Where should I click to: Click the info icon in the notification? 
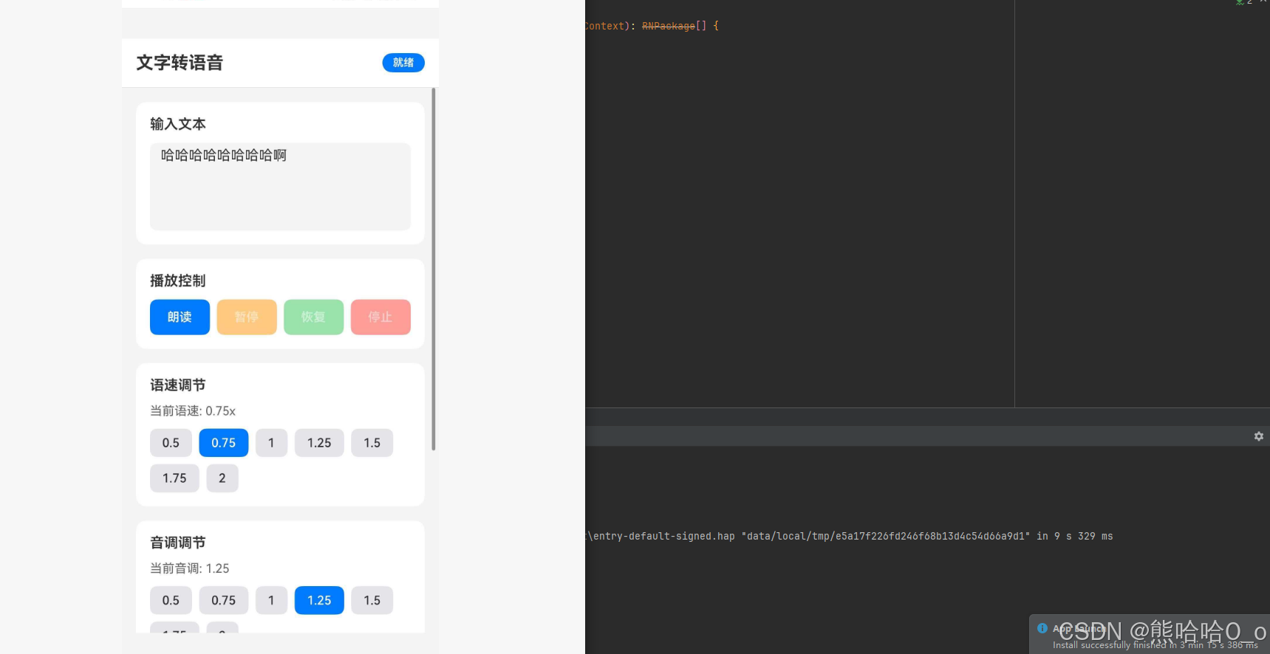click(1042, 628)
